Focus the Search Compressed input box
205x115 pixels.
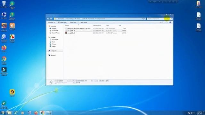pos(158,19)
